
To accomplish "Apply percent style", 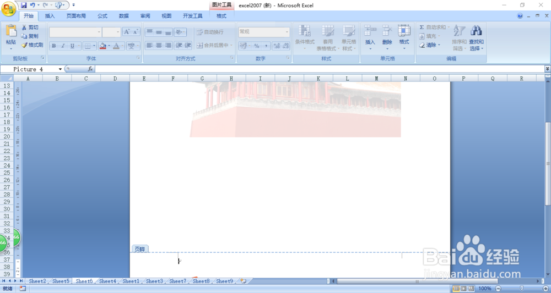I will click(x=257, y=46).
